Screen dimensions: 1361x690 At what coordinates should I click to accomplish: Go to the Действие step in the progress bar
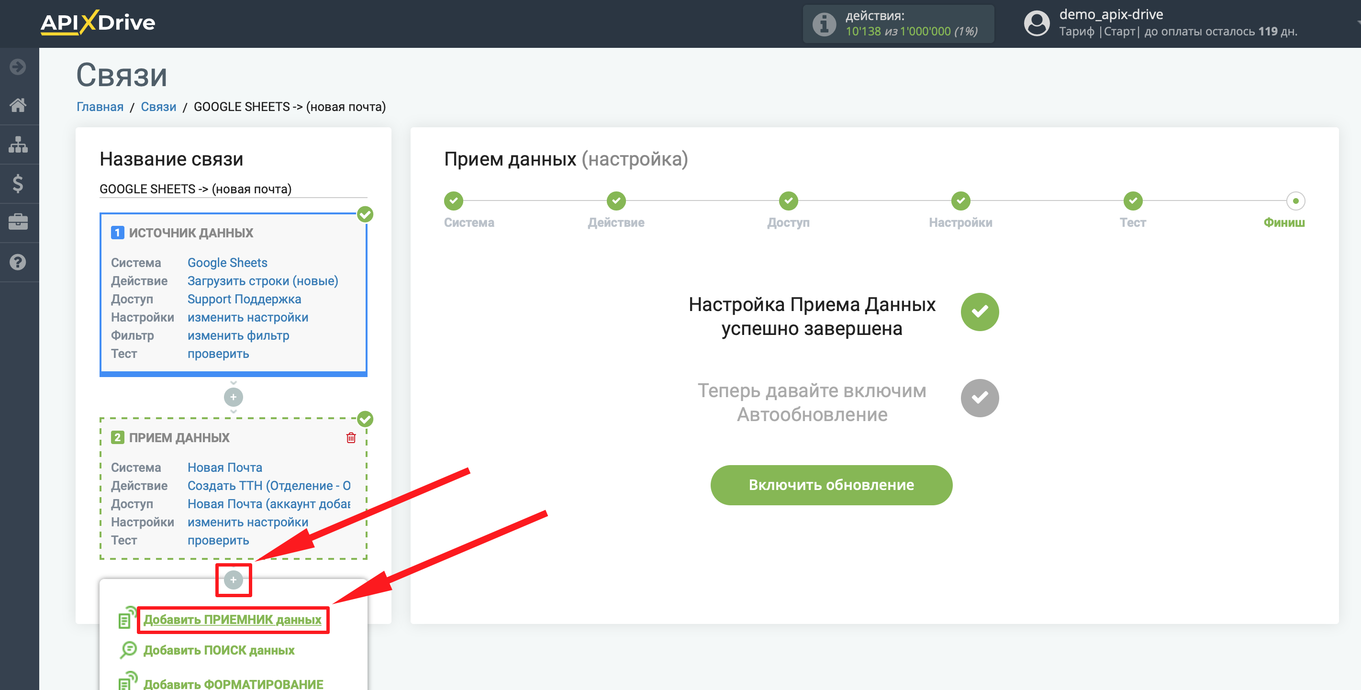(616, 201)
